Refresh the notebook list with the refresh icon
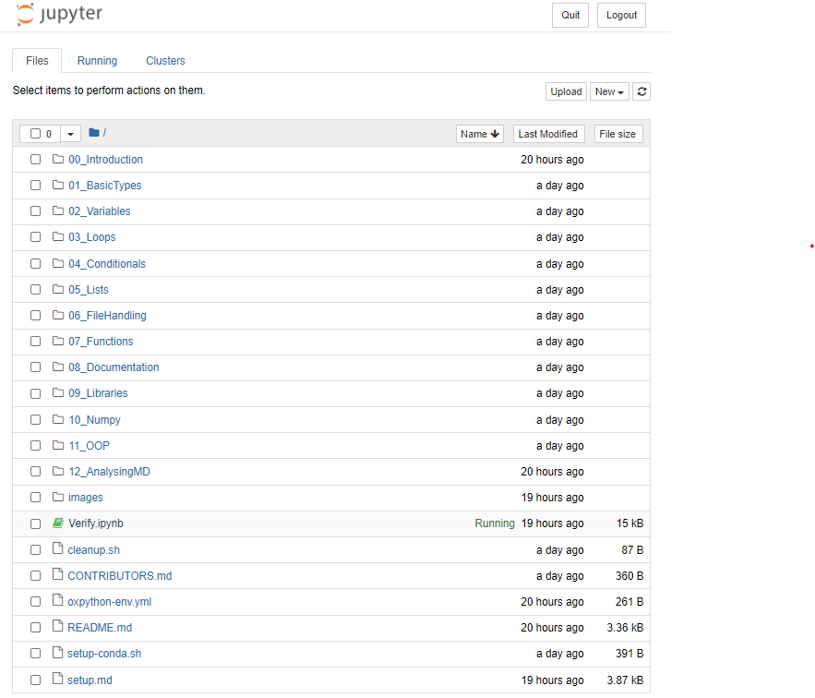This screenshot has height=698, width=815. (x=641, y=91)
